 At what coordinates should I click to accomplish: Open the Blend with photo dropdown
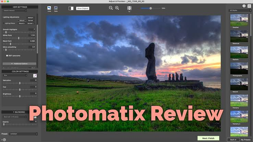[15, 117]
